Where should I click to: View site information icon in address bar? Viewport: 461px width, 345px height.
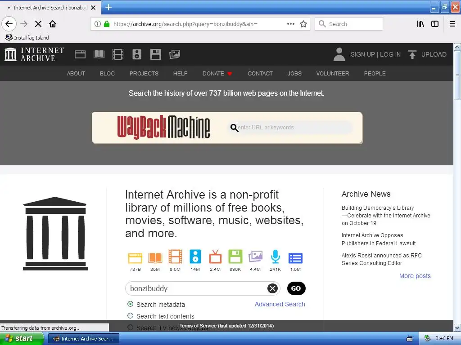pos(98,24)
